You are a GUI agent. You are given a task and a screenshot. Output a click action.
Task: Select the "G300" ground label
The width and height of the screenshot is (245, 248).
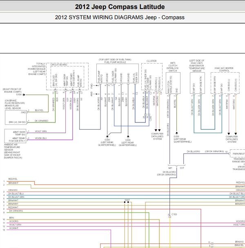tap(107, 140)
